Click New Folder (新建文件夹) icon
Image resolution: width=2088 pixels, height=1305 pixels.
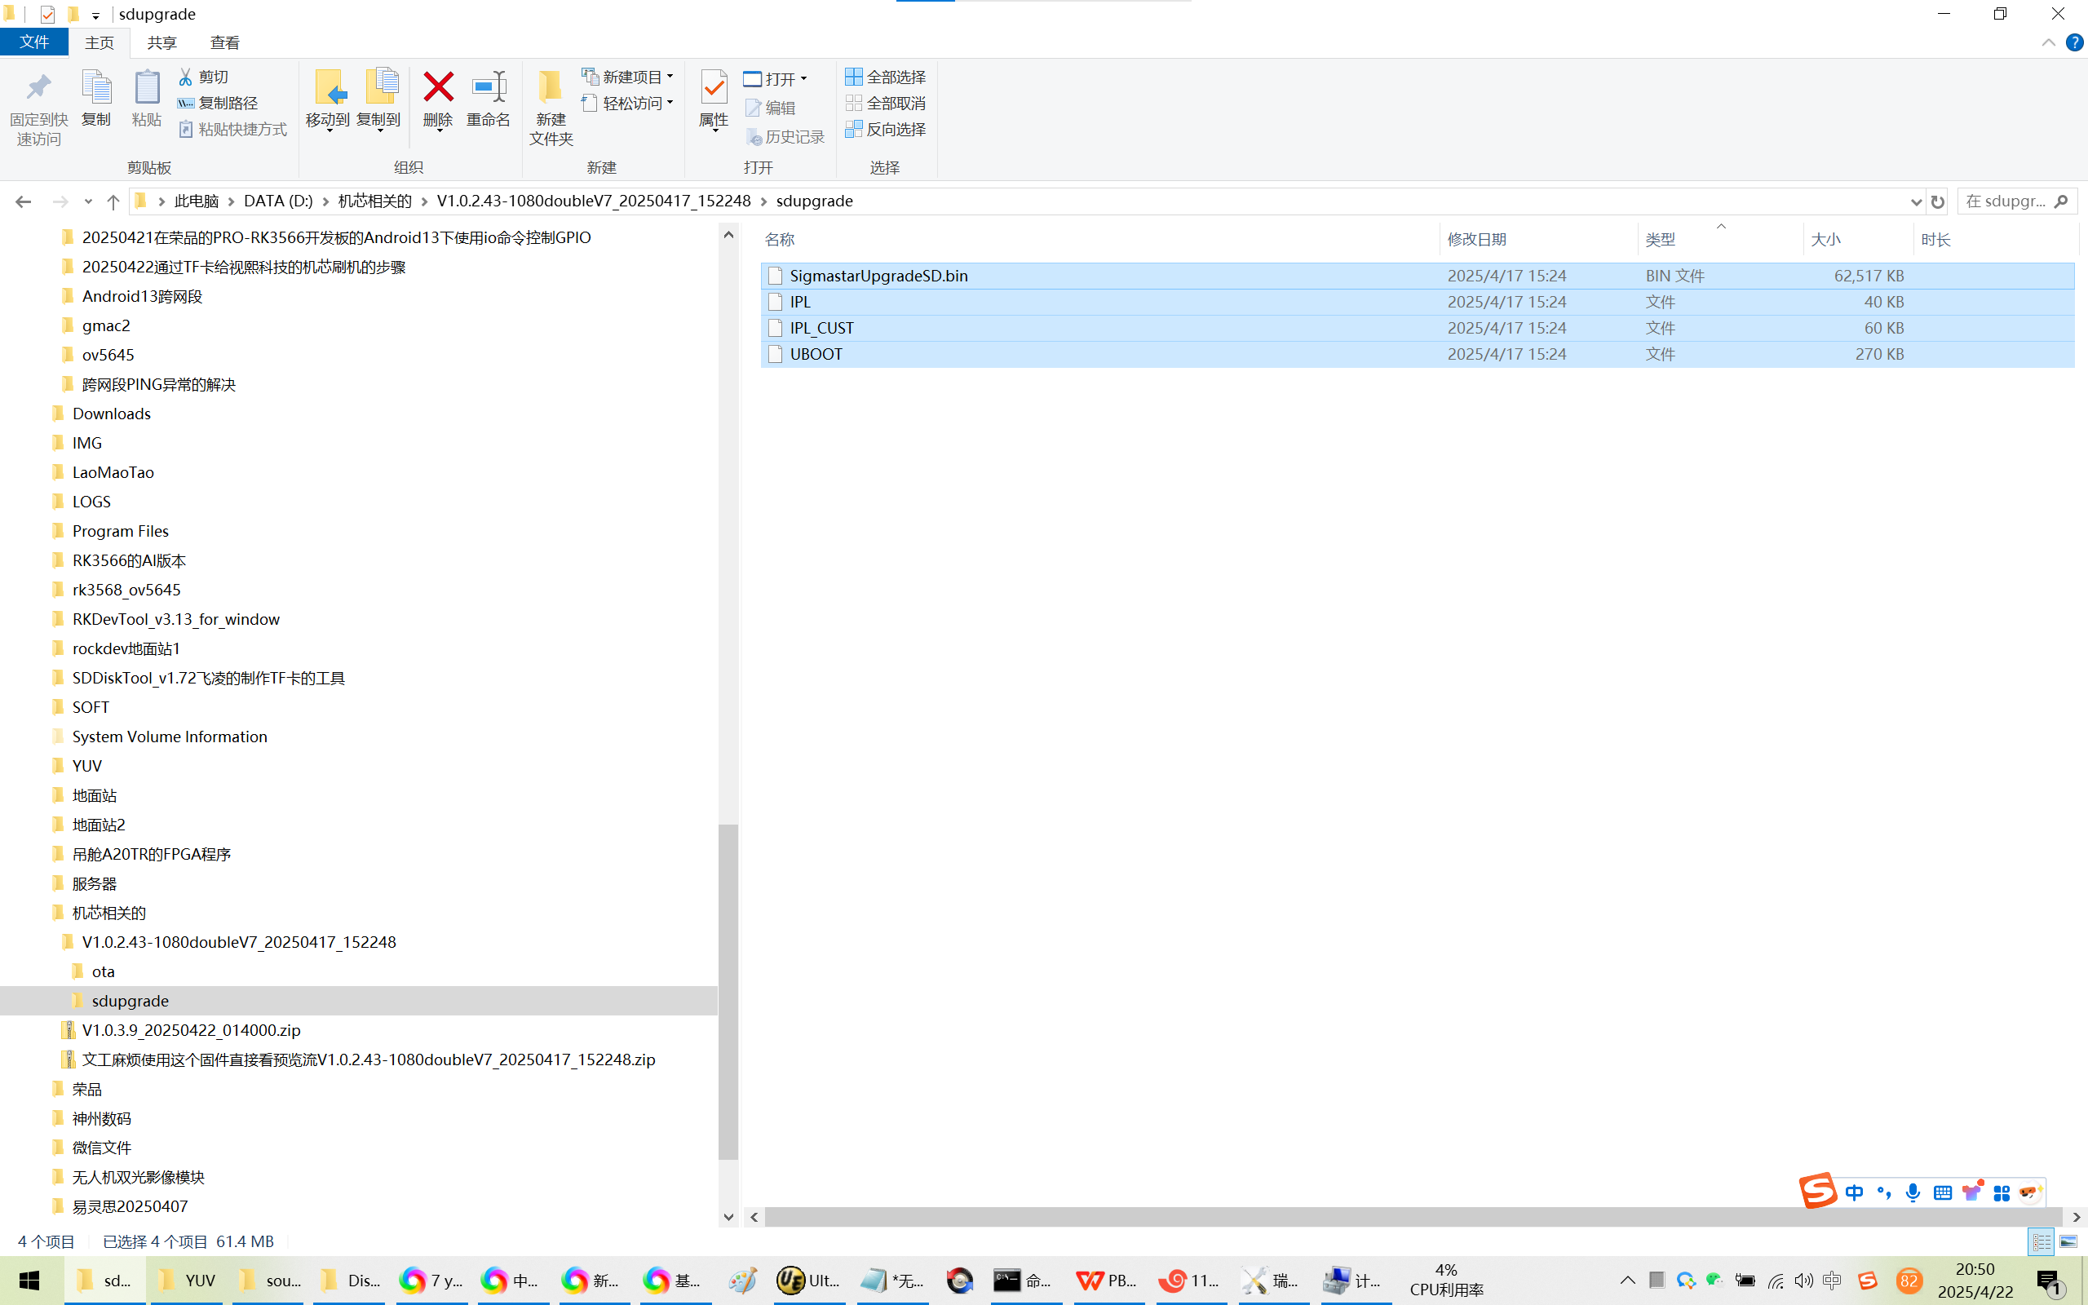[551, 88]
